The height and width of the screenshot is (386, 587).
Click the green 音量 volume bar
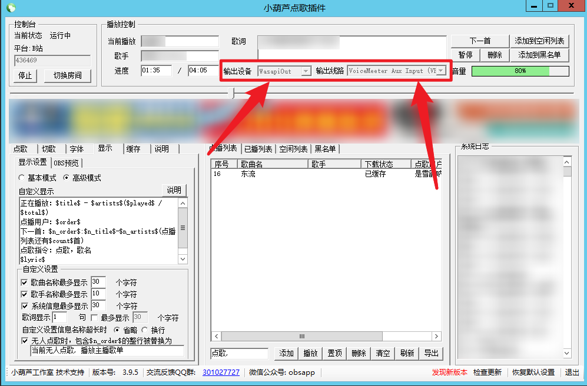pyautogui.click(x=520, y=71)
